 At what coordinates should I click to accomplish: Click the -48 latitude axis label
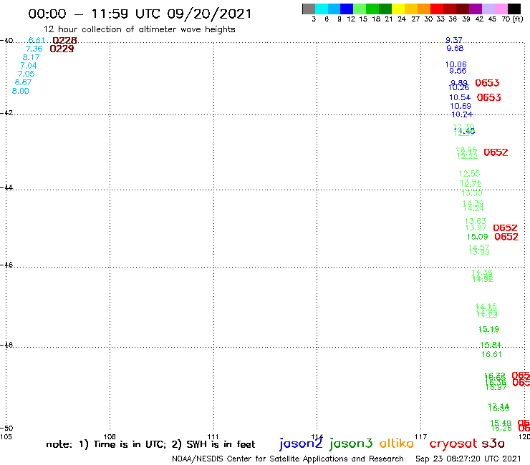(x=6, y=345)
